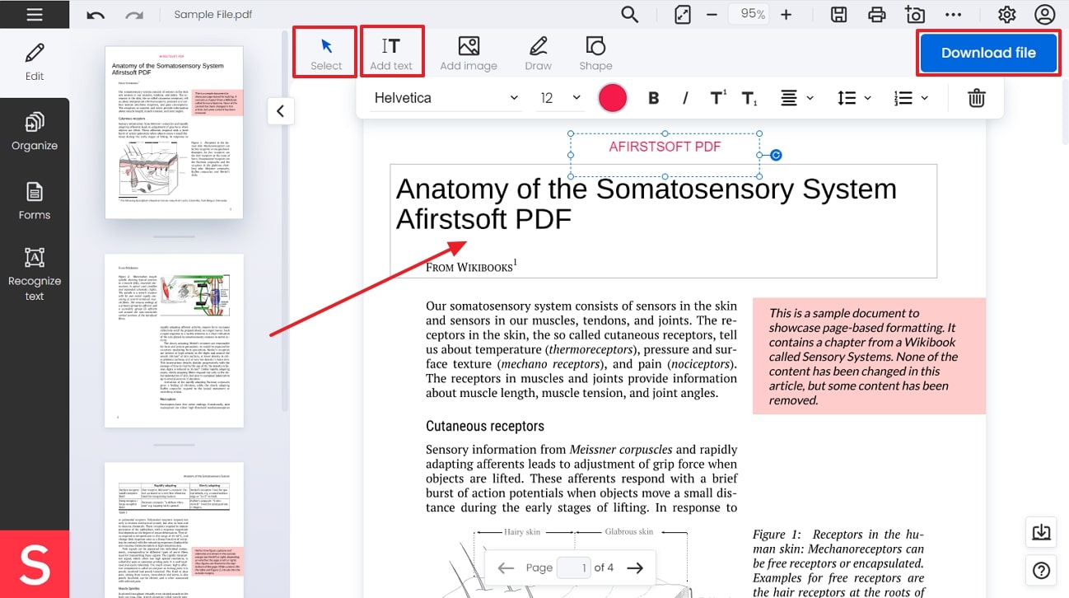Switch to the Edit sidebar tab
The width and height of the screenshot is (1069, 598).
pos(35,63)
